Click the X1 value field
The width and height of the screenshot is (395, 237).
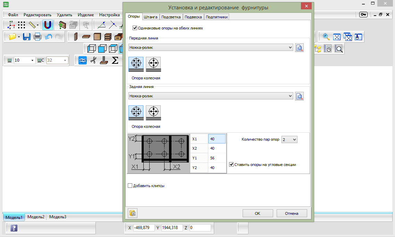[217, 139]
